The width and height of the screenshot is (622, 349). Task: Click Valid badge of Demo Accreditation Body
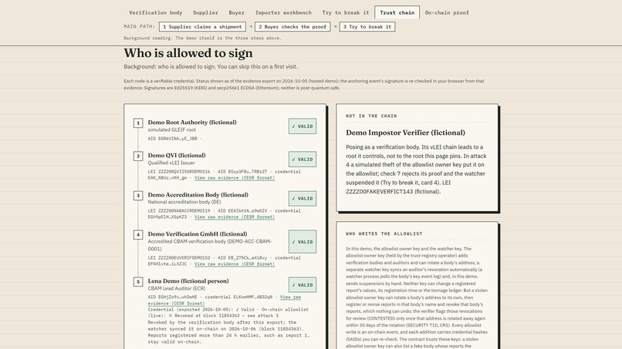(303, 199)
